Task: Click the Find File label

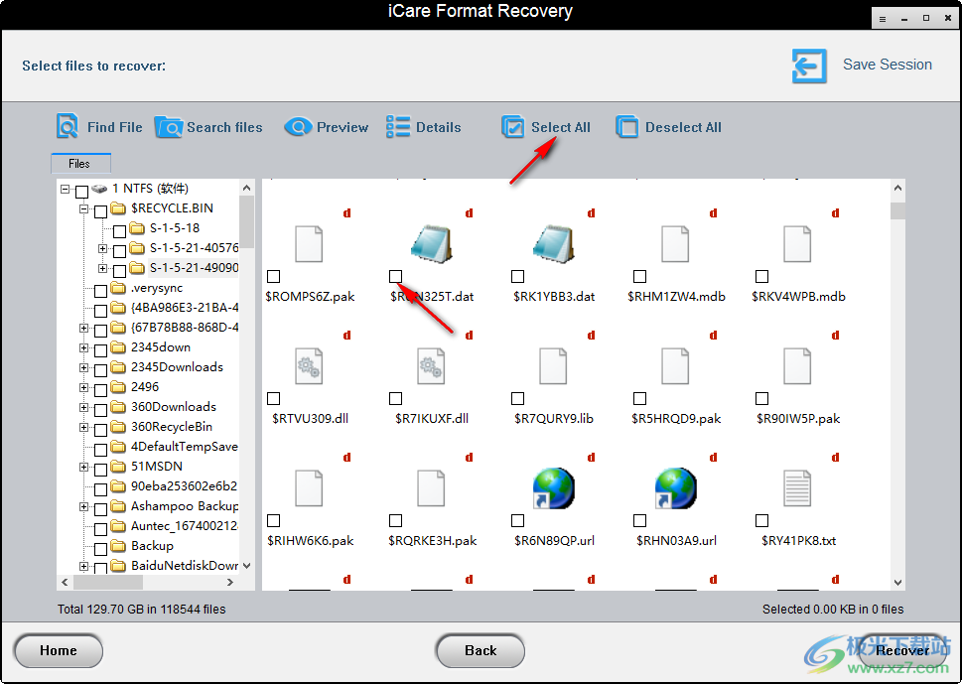Action: point(115,127)
